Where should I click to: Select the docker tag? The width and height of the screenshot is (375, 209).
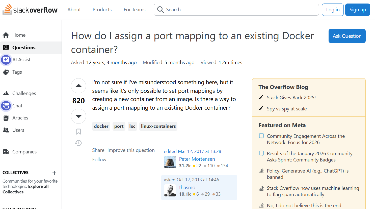101,126
